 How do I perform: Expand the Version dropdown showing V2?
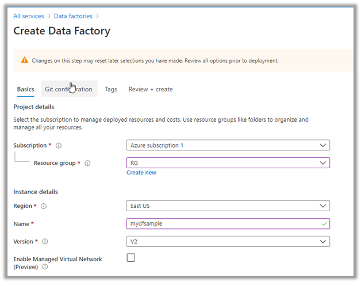tap(228, 242)
